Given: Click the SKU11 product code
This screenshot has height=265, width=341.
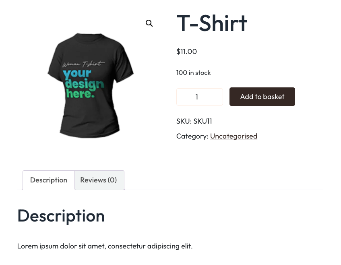Looking at the screenshot, I should point(203,121).
